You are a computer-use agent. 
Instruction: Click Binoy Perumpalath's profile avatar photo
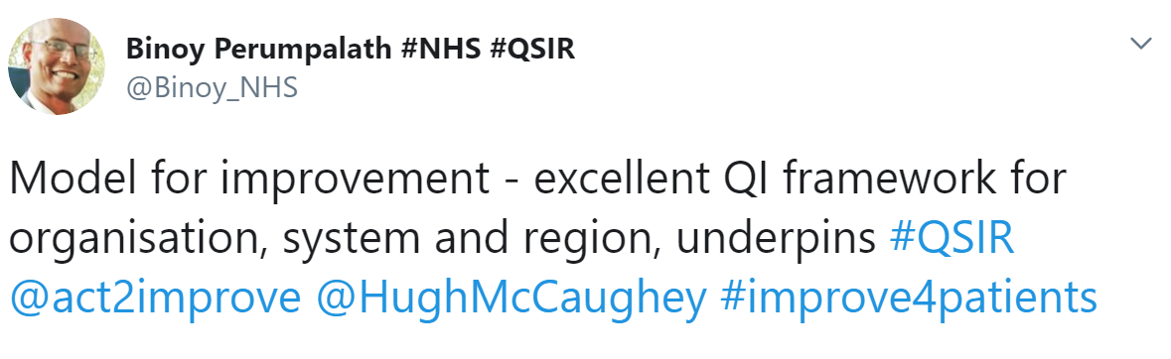[57, 65]
